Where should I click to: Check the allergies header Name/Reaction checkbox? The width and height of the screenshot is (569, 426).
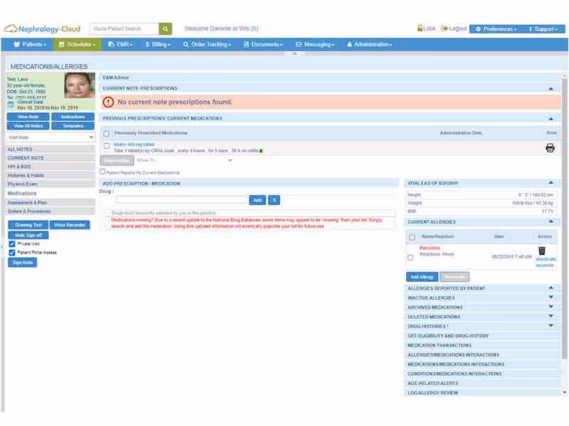coord(413,237)
